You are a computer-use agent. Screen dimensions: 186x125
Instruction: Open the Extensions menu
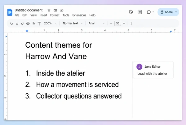pos(79,15)
